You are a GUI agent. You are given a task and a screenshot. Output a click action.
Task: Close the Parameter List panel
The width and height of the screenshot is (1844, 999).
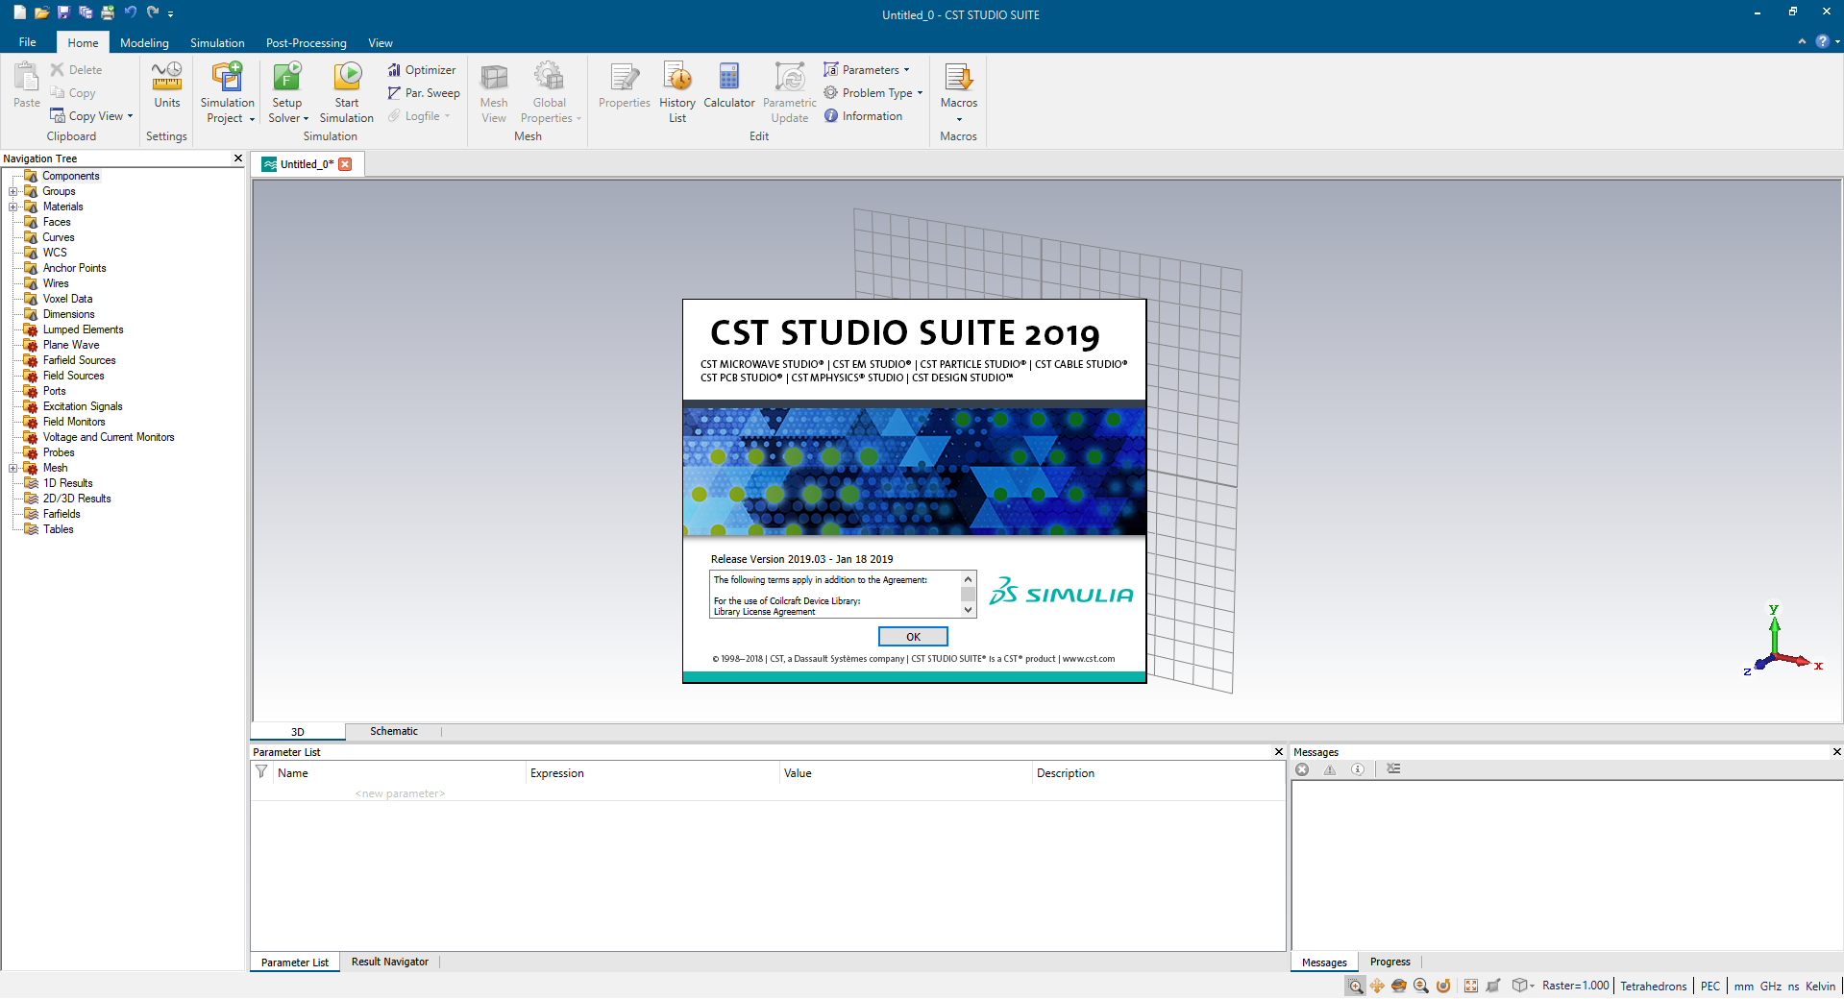tap(1279, 752)
